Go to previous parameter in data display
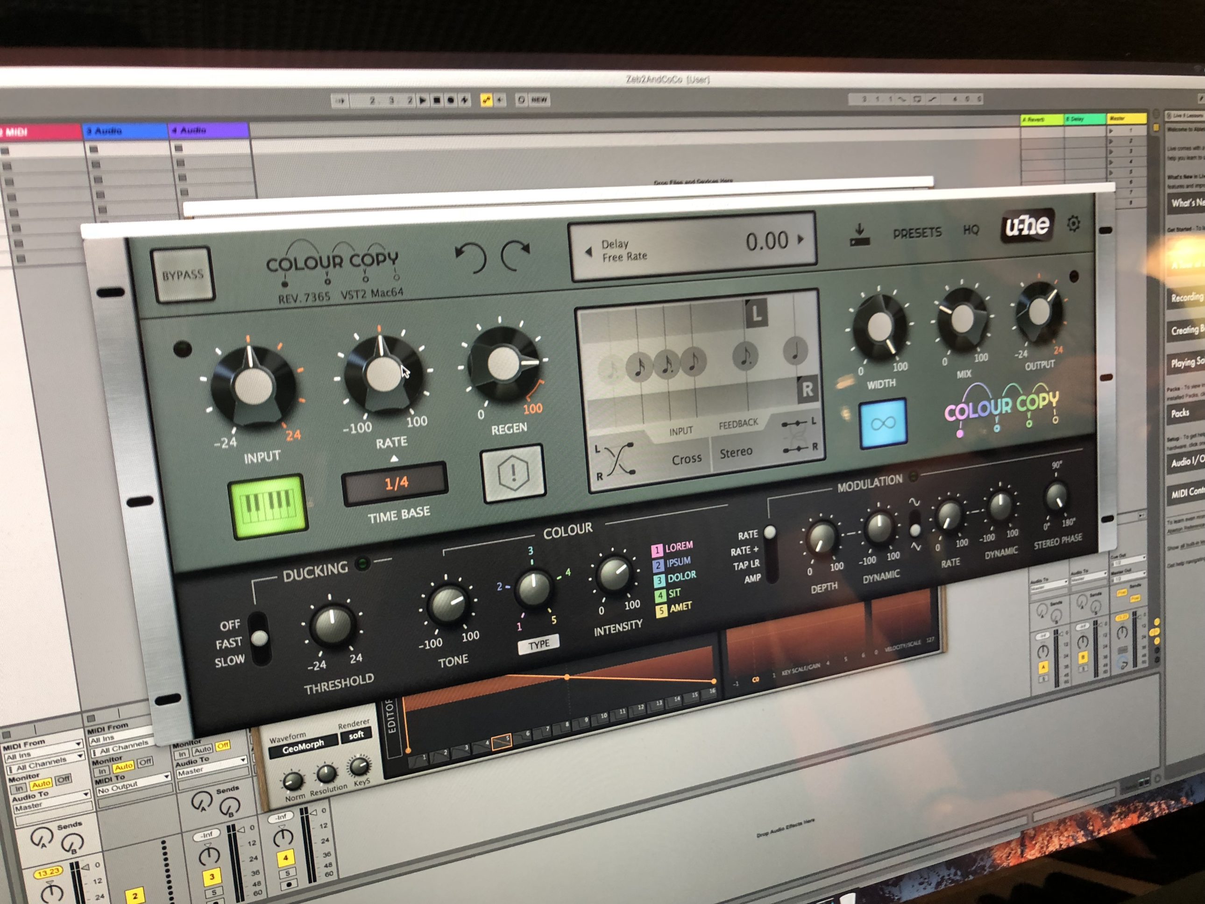1205x904 pixels. (x=588, y=252)
